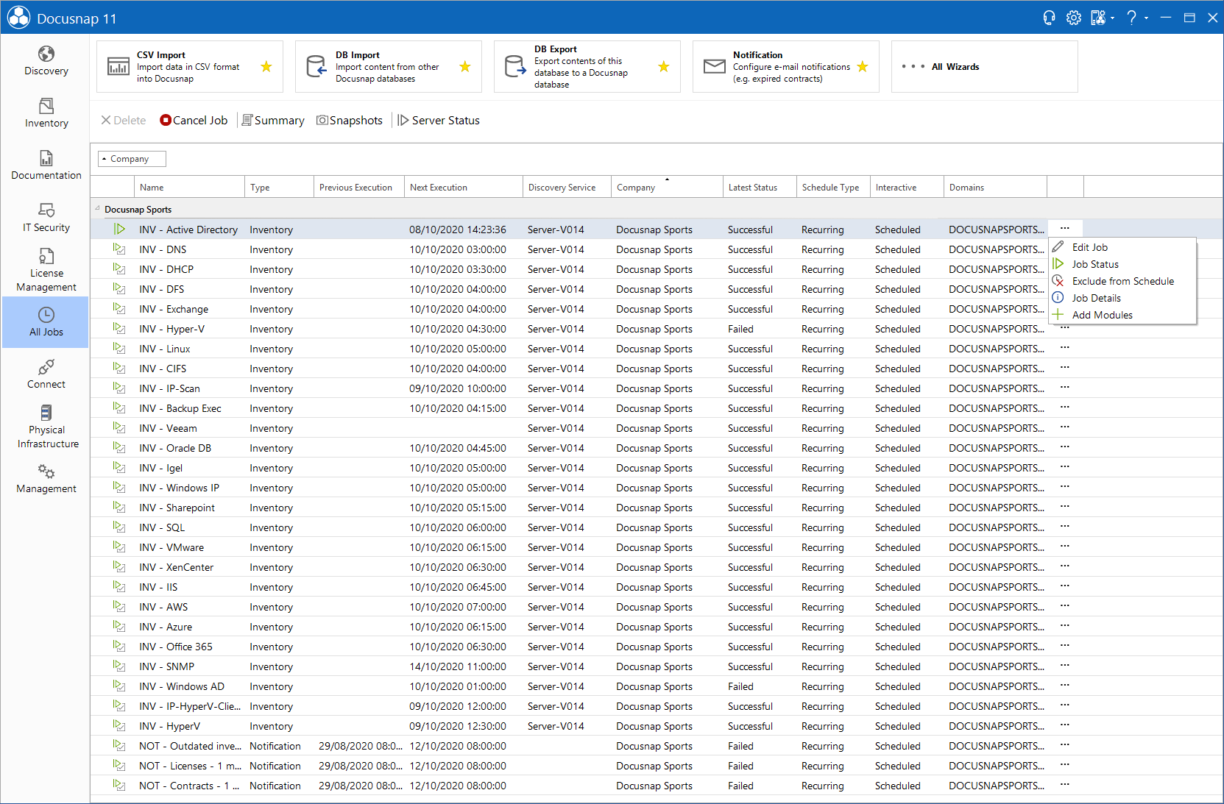Open more options for INV - Linux row
The width and height of the screenshot is (1224, 804).
1065,347
